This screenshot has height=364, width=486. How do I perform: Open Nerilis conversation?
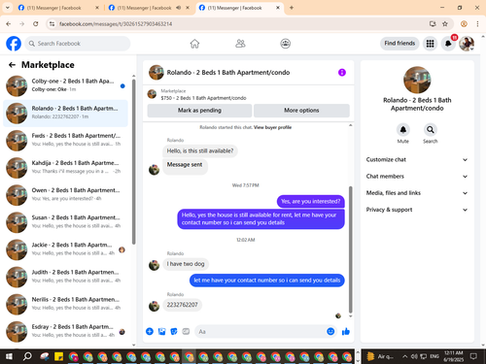point(65,304)
